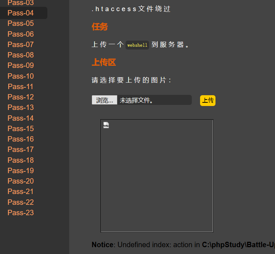Viewport: 275px width, 254px height.
Task: Select the Pass-09 link
Action: coord(20,65)
